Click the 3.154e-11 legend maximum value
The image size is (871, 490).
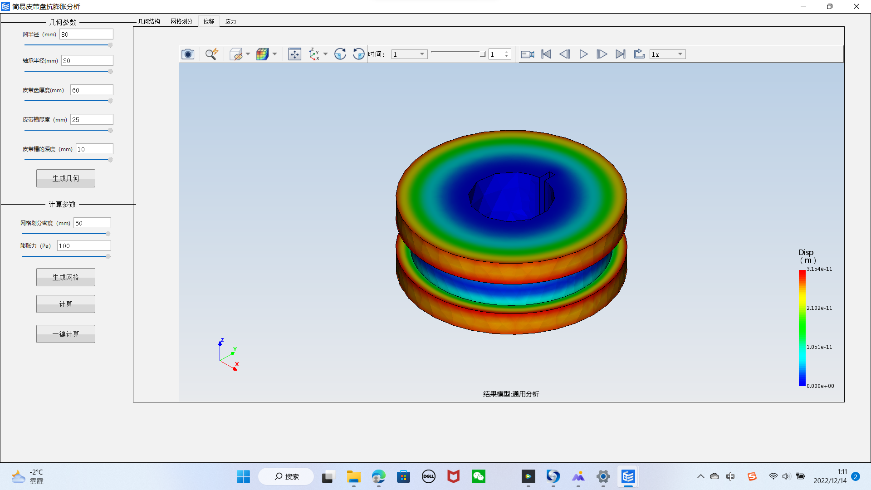[x=819, y=269]
